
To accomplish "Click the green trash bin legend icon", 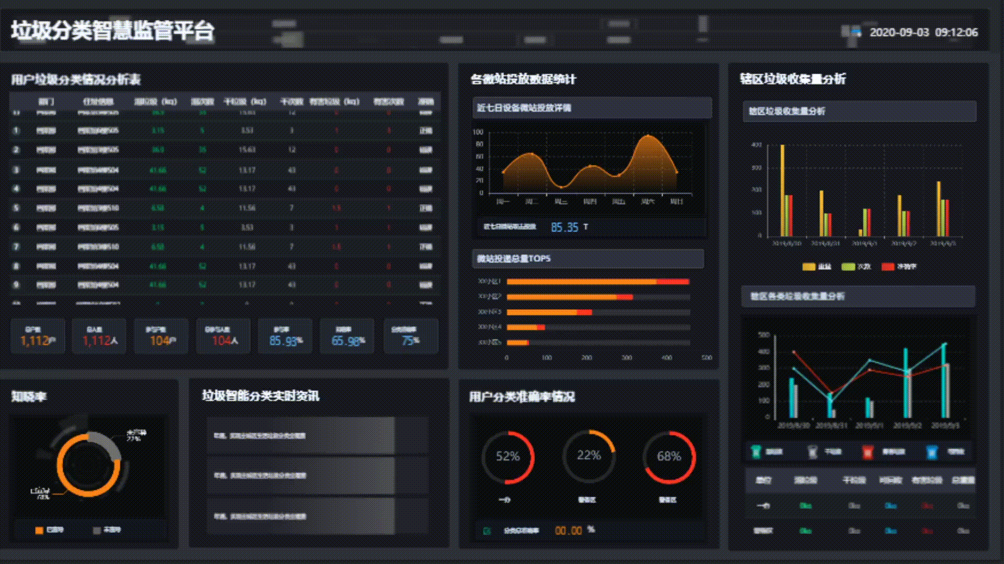I will pyautogui.click(x=755, y=452).
